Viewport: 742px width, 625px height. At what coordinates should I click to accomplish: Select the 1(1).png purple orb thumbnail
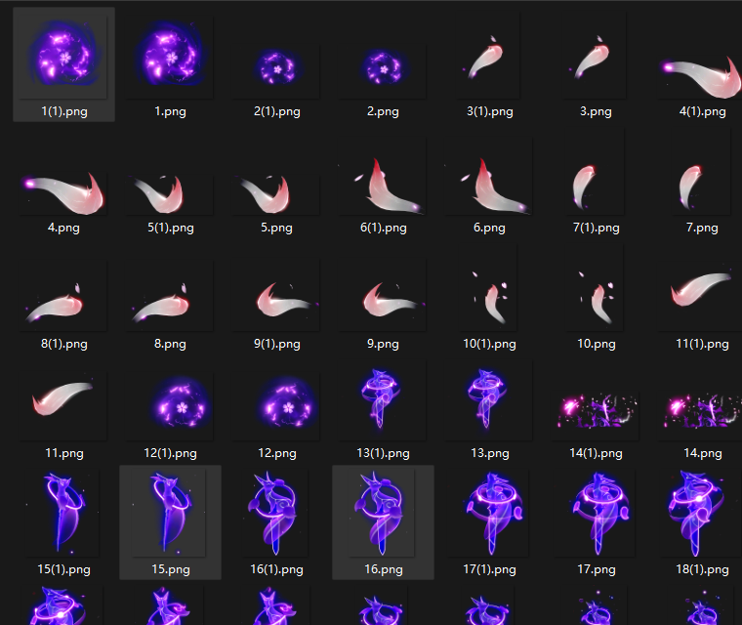63,59
